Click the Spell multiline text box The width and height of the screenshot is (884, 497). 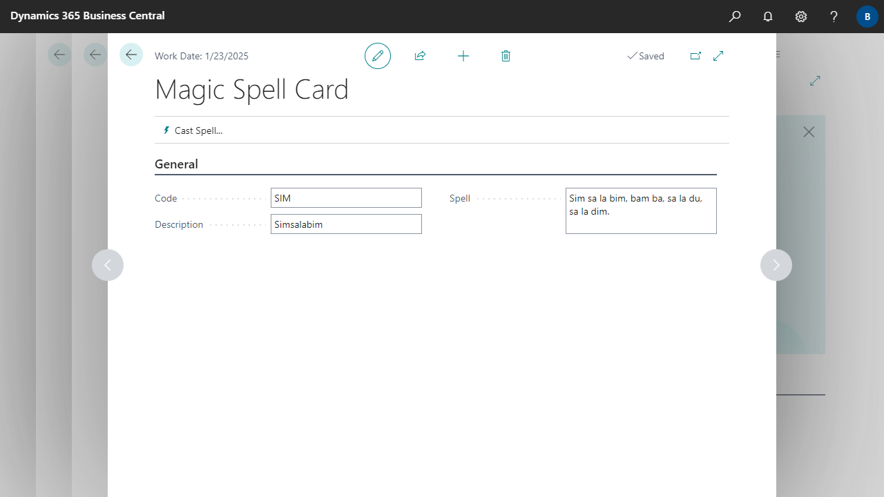[x=641, y=211]
